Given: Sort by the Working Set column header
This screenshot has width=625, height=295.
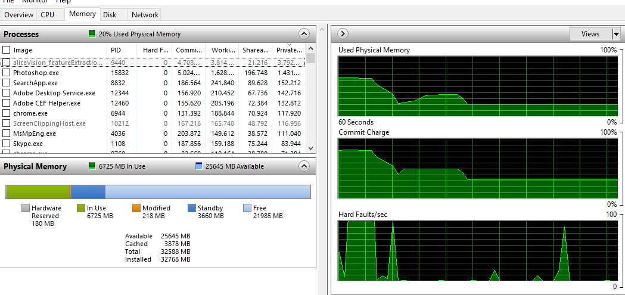Looking at the screenshot, I should point(222,50).
